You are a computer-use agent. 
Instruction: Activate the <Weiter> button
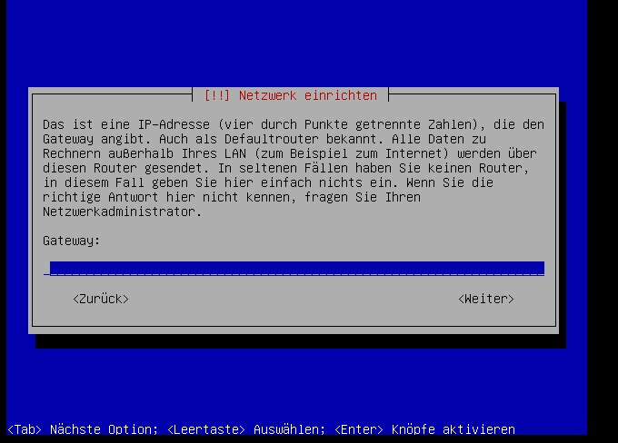point(486,299)
